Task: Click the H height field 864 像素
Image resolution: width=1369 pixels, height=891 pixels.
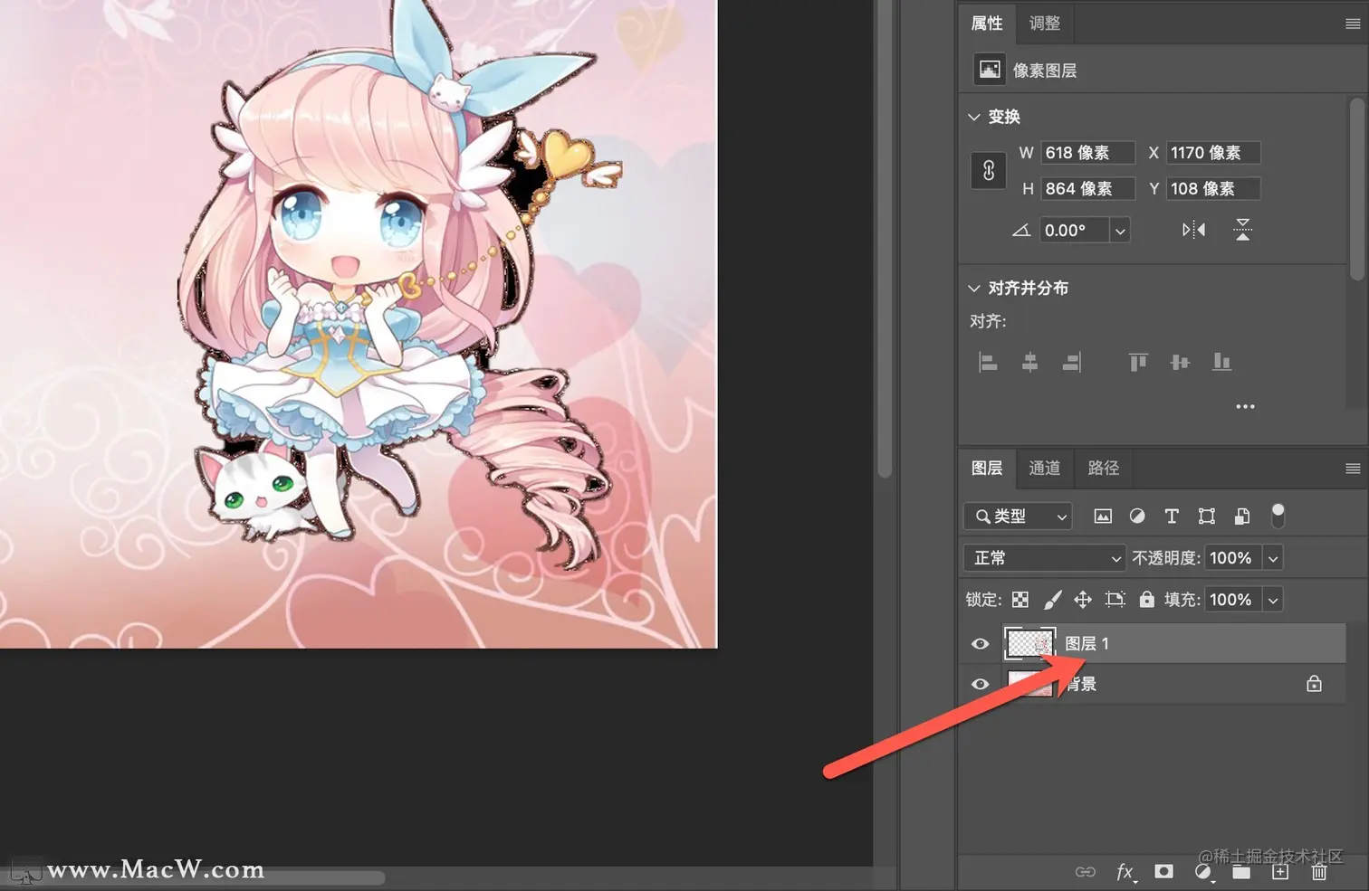Action: pyautogui.click(x=1087, y=189)
